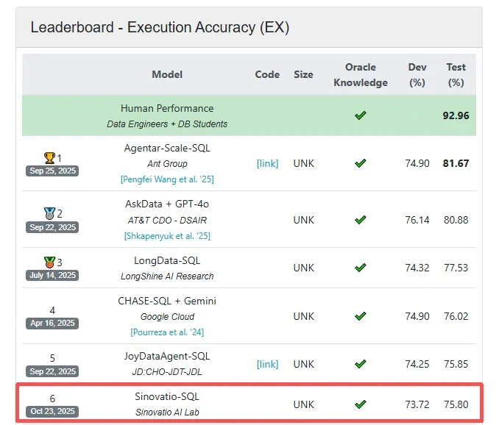Click the Oracle Knowledge column header
The height and width of the screenshot is (425, 499).
click(x=360, y=74)
